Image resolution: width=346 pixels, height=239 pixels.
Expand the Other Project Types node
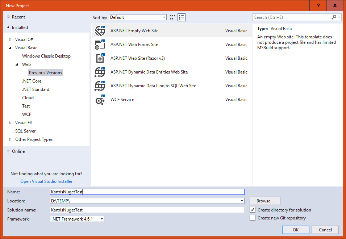11,139
